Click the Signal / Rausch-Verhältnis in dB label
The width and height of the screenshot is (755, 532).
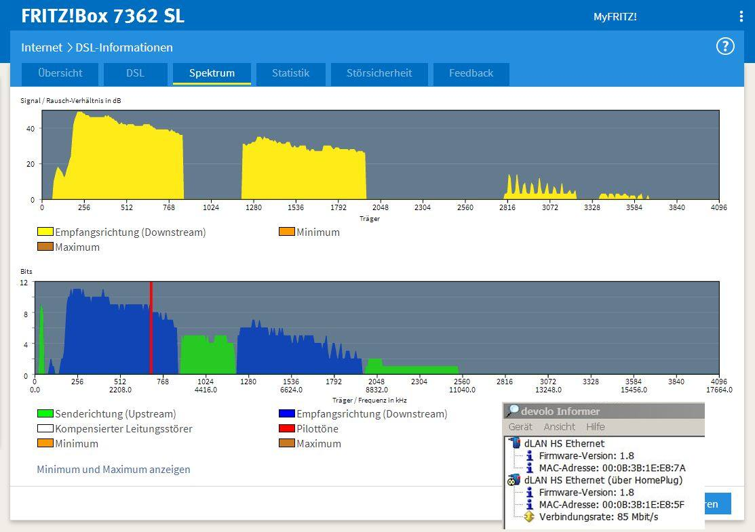71,100
